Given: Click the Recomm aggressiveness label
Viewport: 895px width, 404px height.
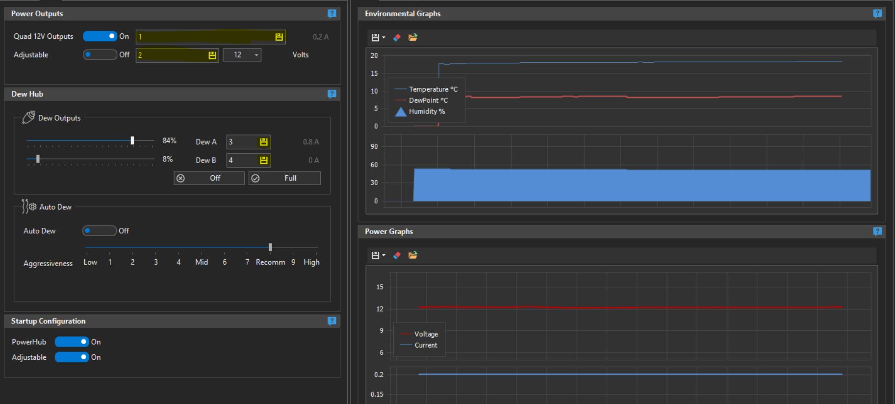Looking at the screenshot, I should tap(270, 262).
